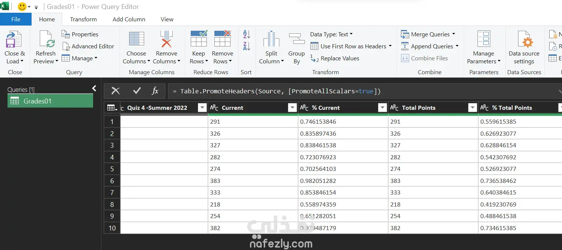Click the Excel icon in the title bar

[5, 6]
